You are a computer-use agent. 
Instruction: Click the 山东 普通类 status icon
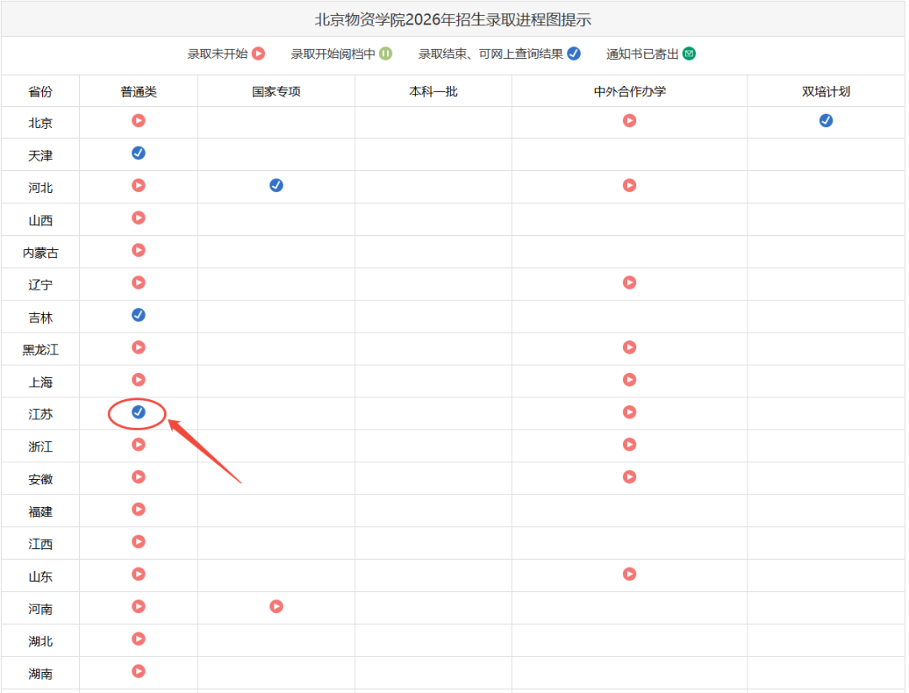click(139, 574)
